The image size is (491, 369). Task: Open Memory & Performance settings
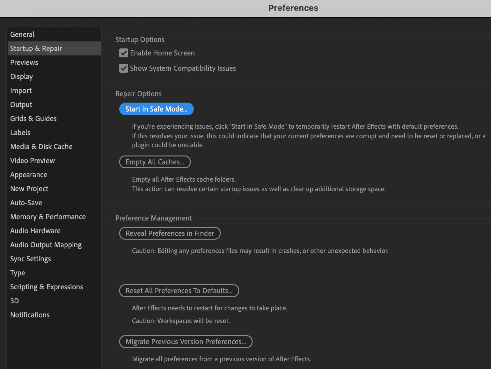(x=48, y=217)
